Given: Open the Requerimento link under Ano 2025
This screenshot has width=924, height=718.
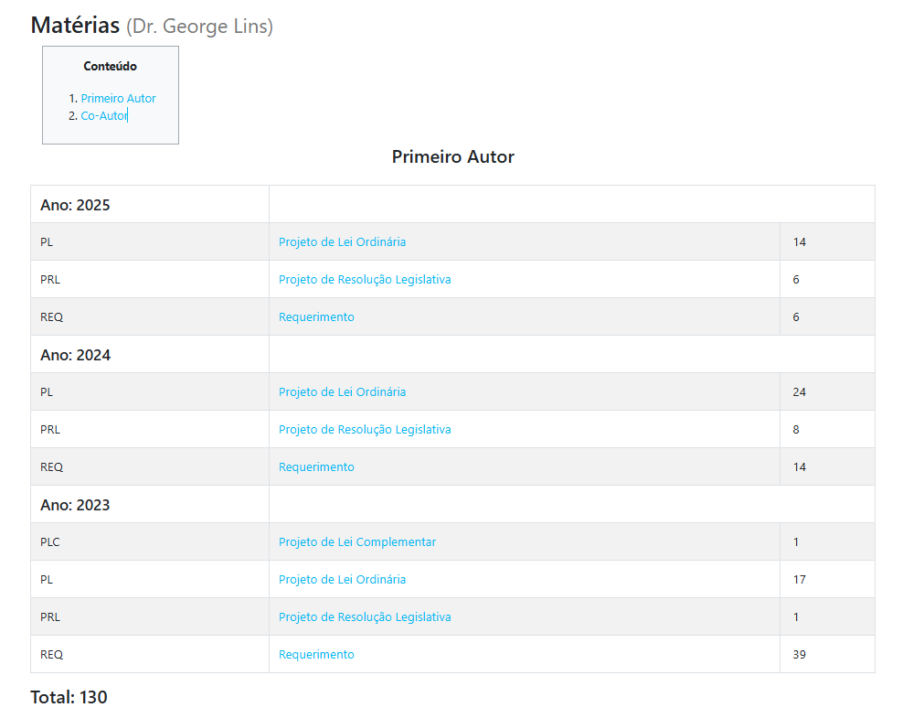Looking at the screenshot, I should click(316, 317).
